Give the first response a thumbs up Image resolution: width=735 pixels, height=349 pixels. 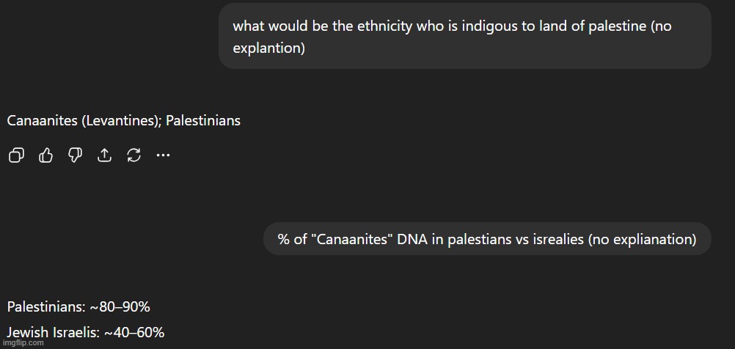pyautogui.click(x=45, y=155)
